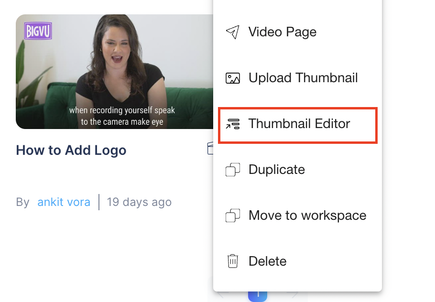435x302 pixels.
Task: Click the BIGVU logo on the thumbnail
Action: coord(38,31)
